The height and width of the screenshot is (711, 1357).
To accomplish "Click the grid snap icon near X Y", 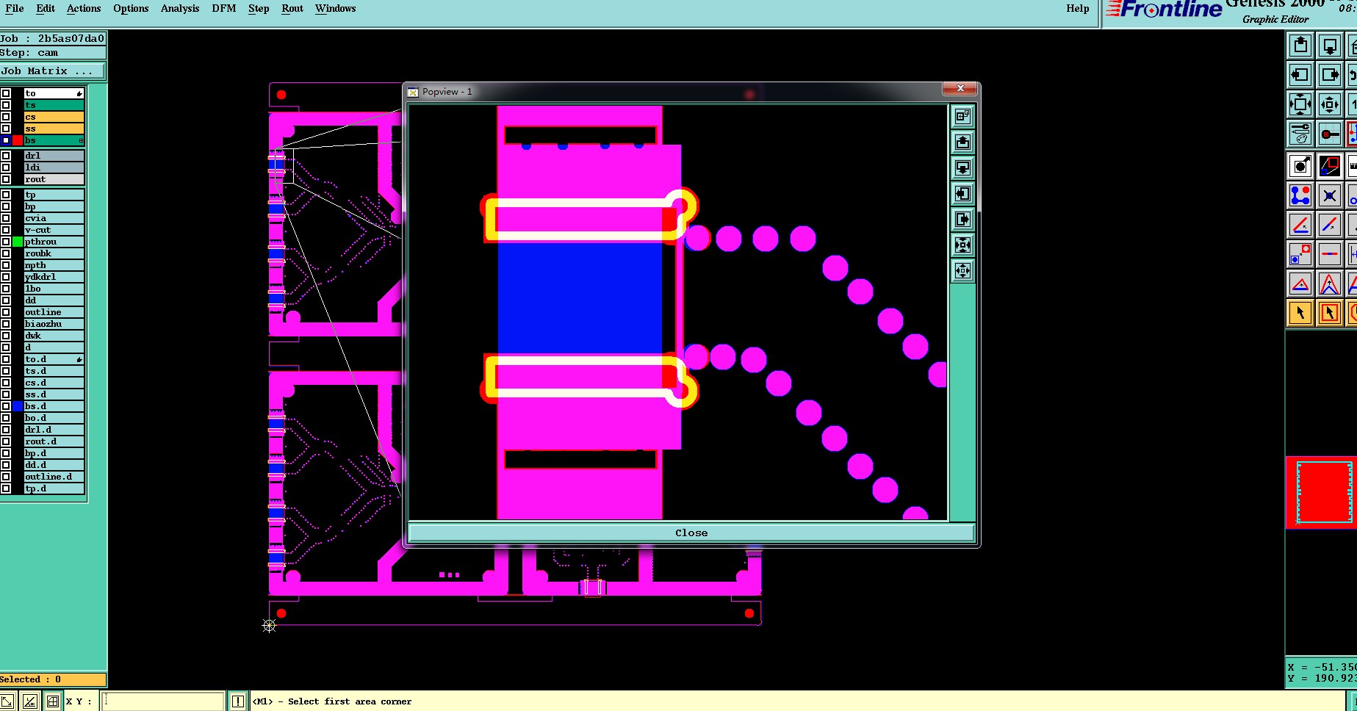I will click(x=53, y=701).
